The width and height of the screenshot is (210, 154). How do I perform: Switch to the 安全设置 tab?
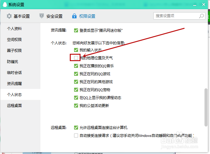click(x=51, y=16)
